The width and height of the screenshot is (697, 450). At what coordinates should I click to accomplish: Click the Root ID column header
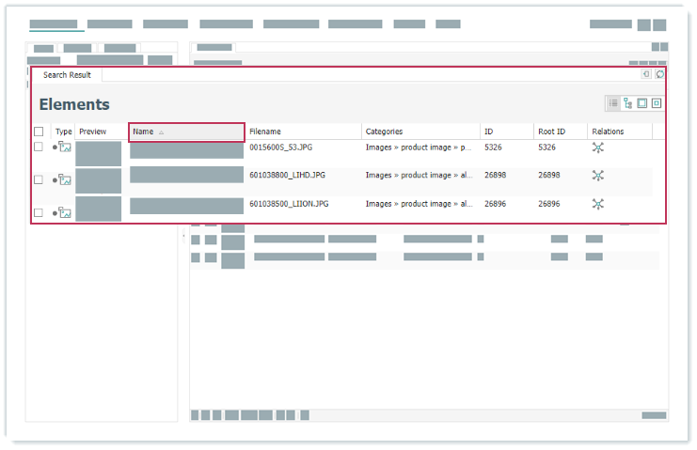point(551,132)
